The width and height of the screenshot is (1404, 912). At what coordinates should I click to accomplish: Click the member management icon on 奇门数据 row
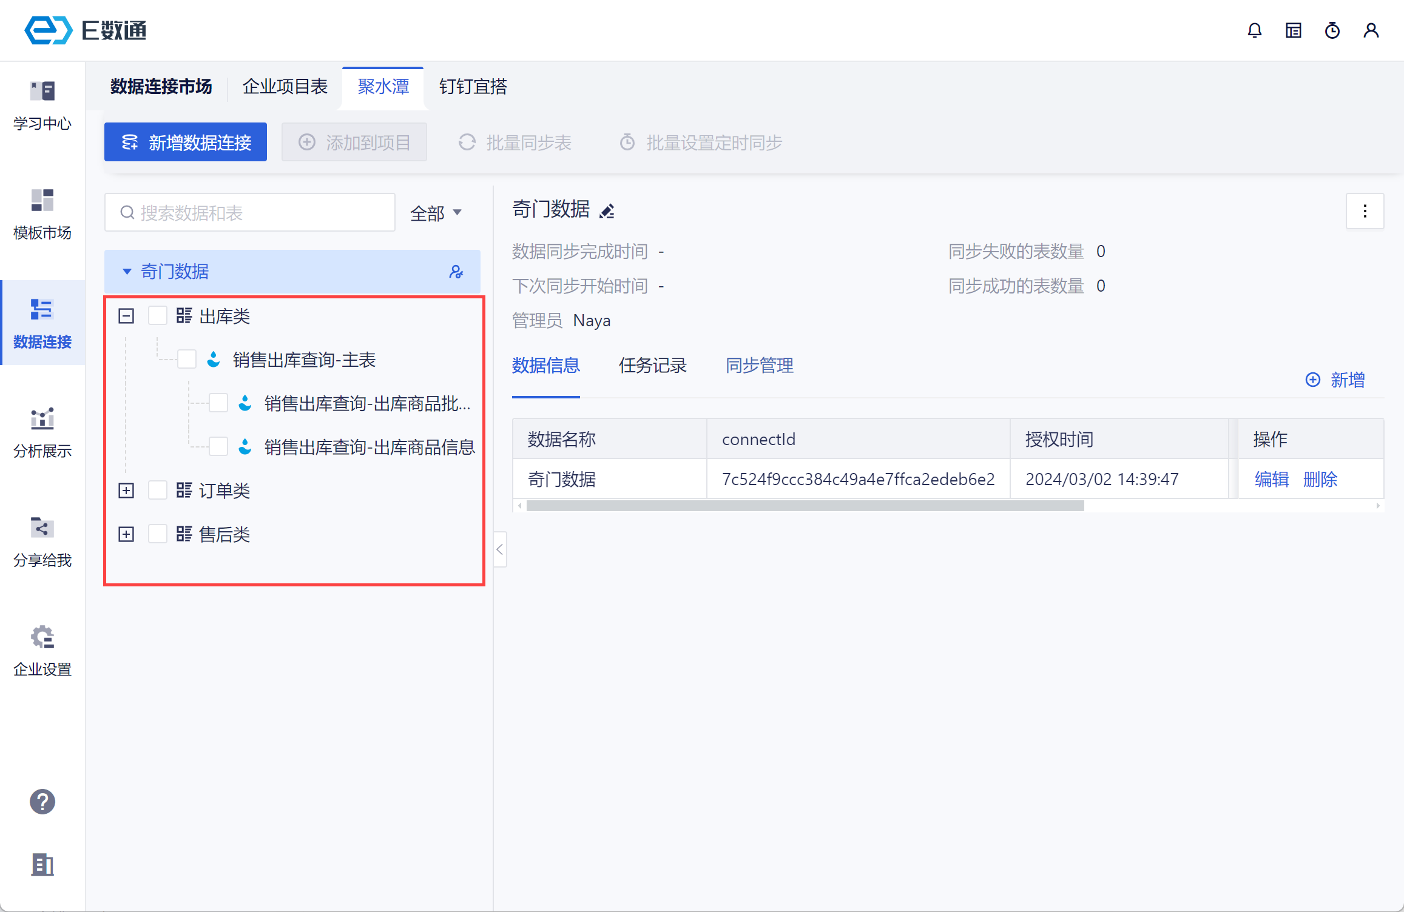(456, 272)
